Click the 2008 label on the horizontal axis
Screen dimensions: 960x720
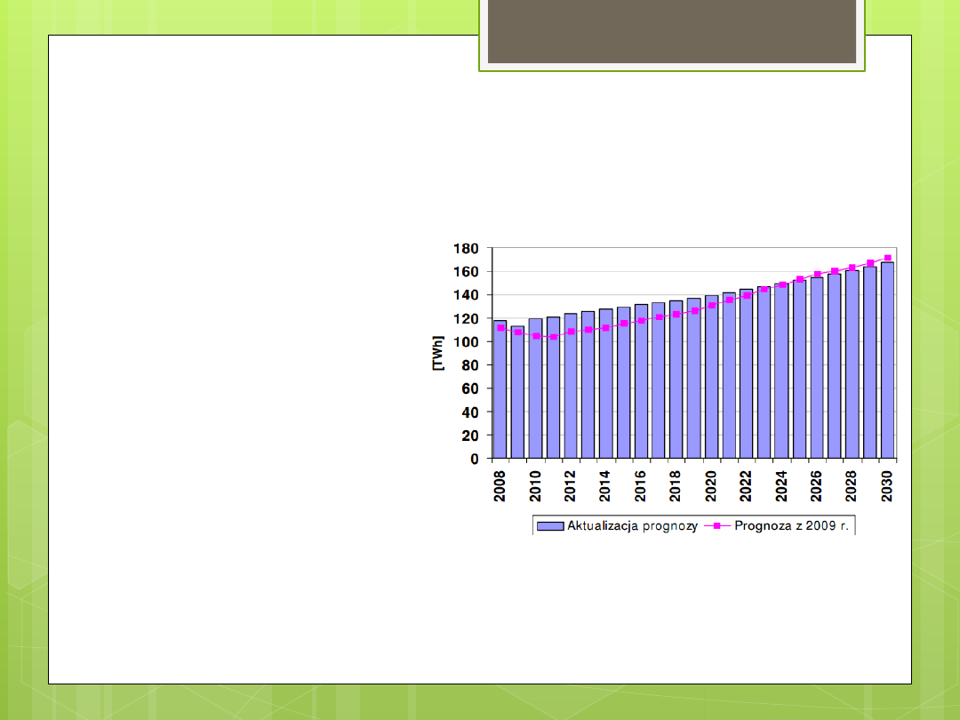(x=500, y=487)
